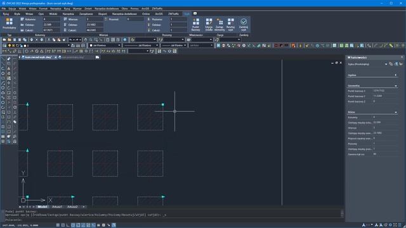406x228 pixels.
Task: Click the paste icon in standard toolbar
Action: pos(59,40)
